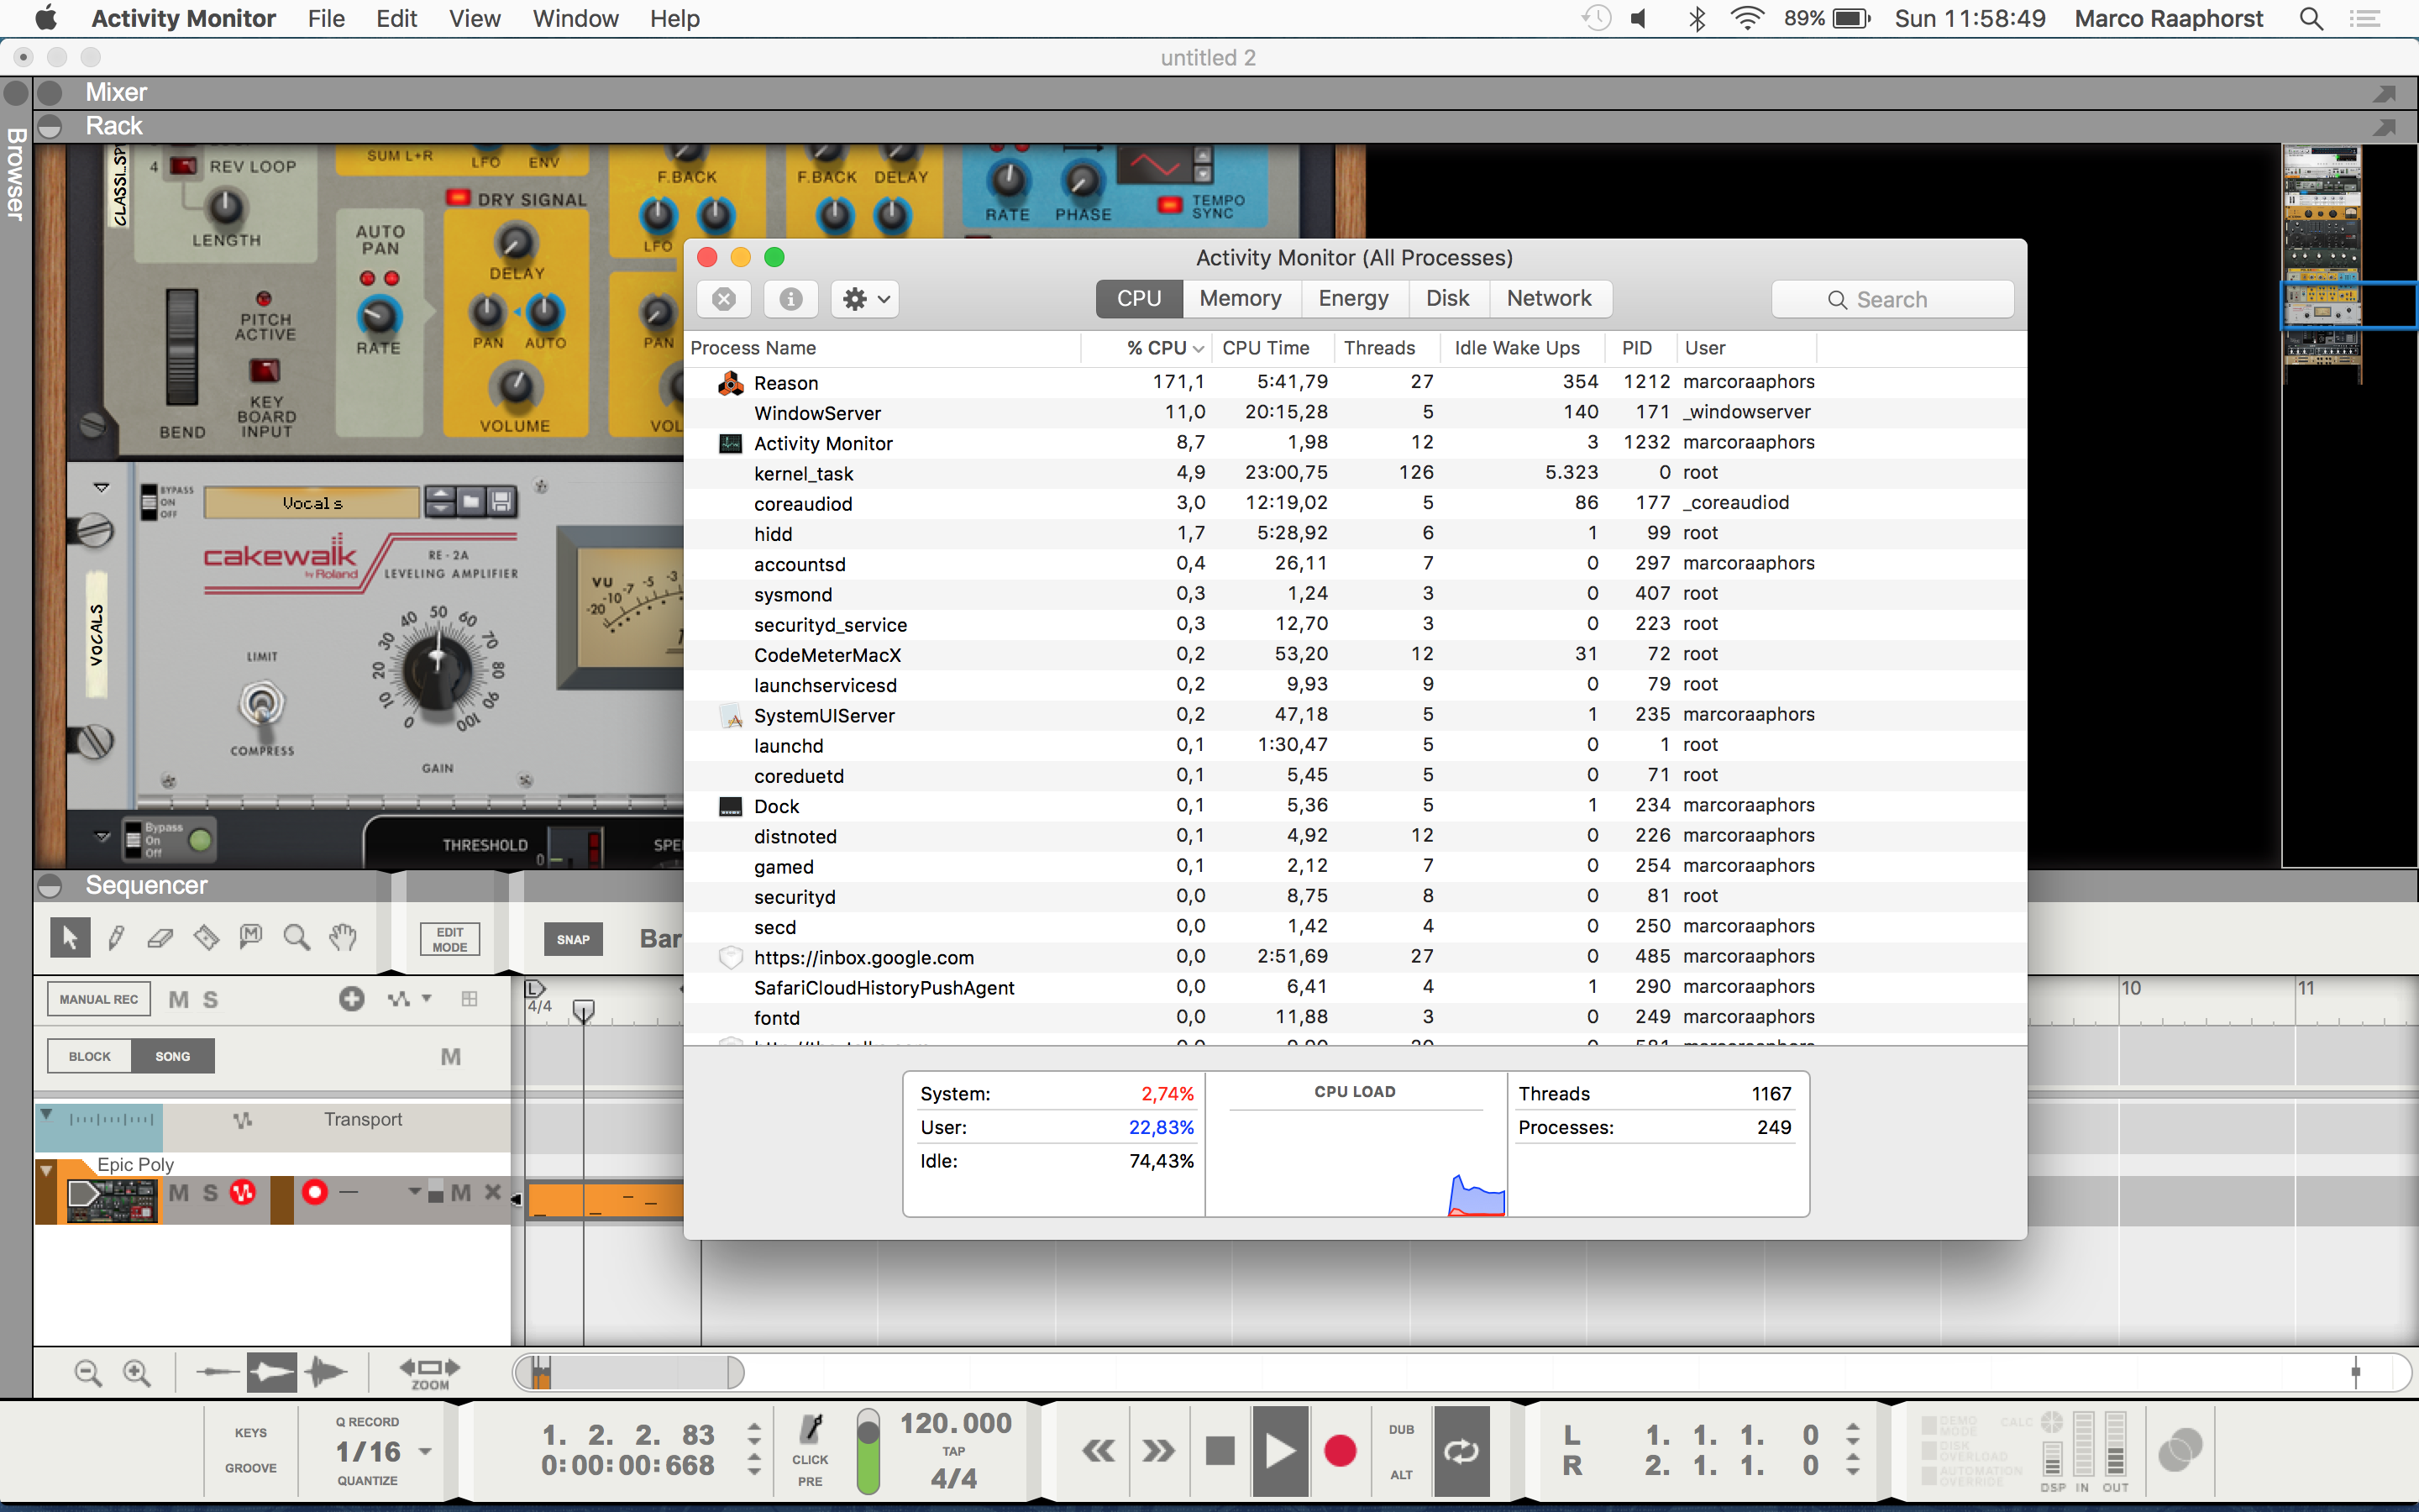This screenshot has width=2419, height=1512.
Task: Click the sequencer zoom in magnifier
Action: [137, 1373]
